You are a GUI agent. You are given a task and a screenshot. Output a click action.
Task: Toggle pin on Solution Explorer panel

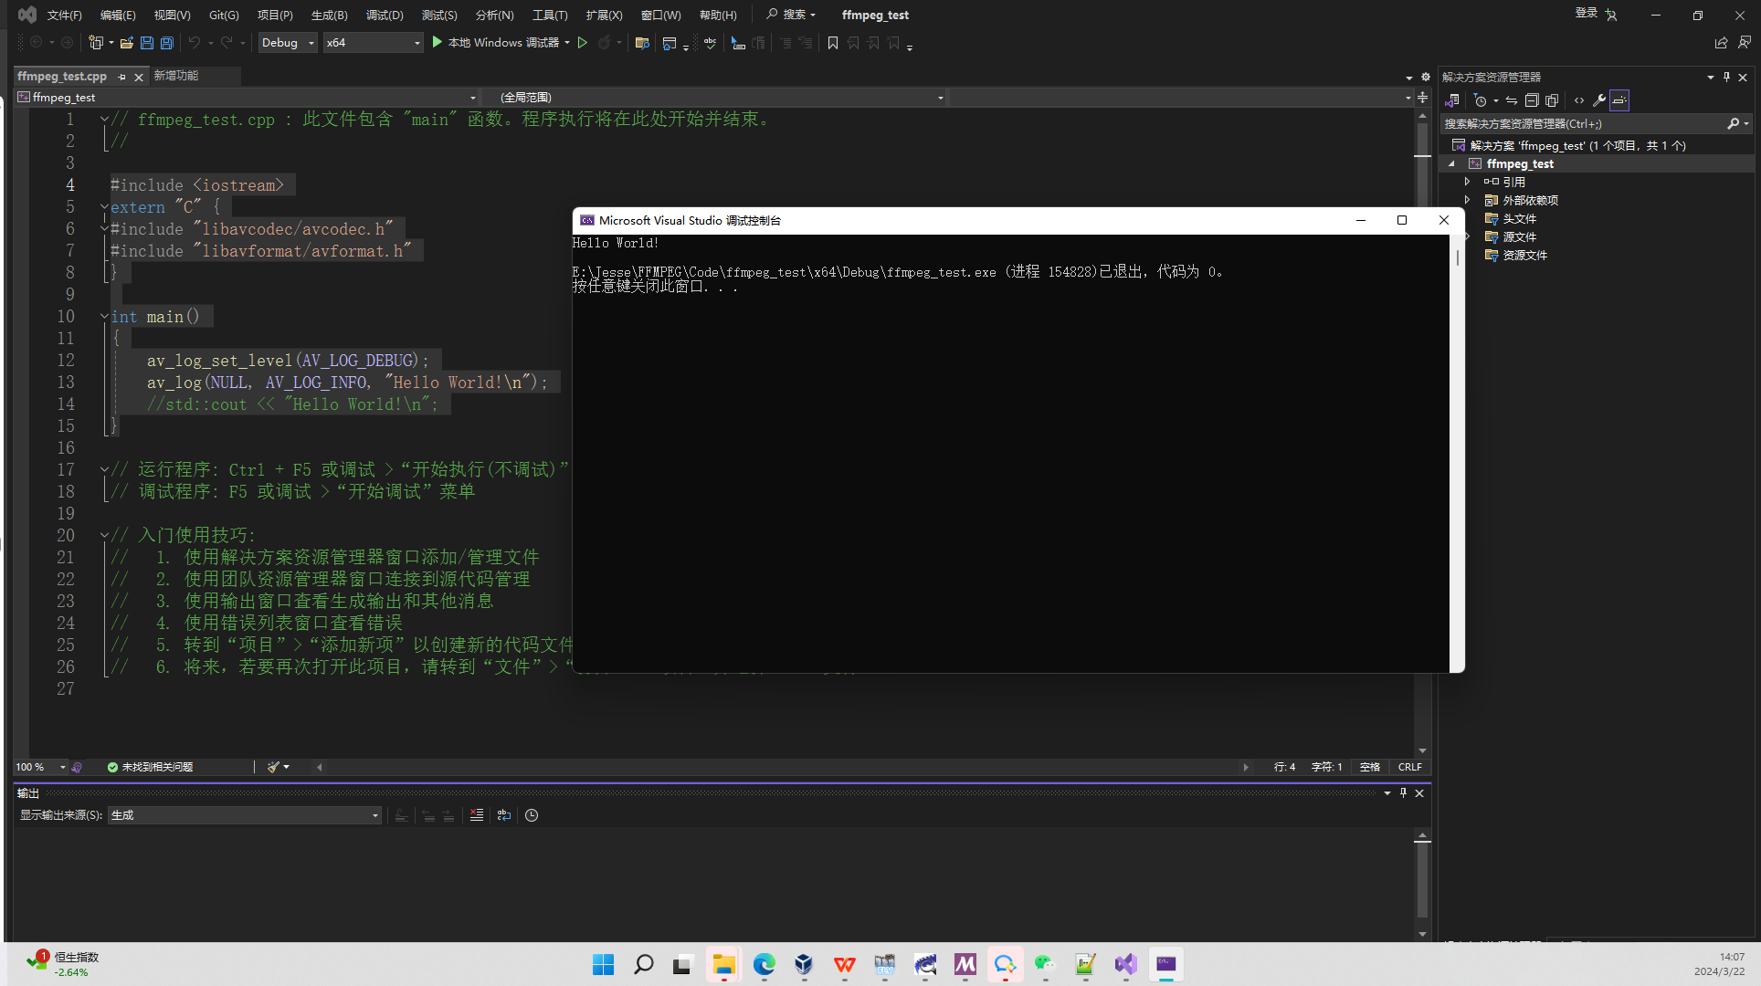1726,78
